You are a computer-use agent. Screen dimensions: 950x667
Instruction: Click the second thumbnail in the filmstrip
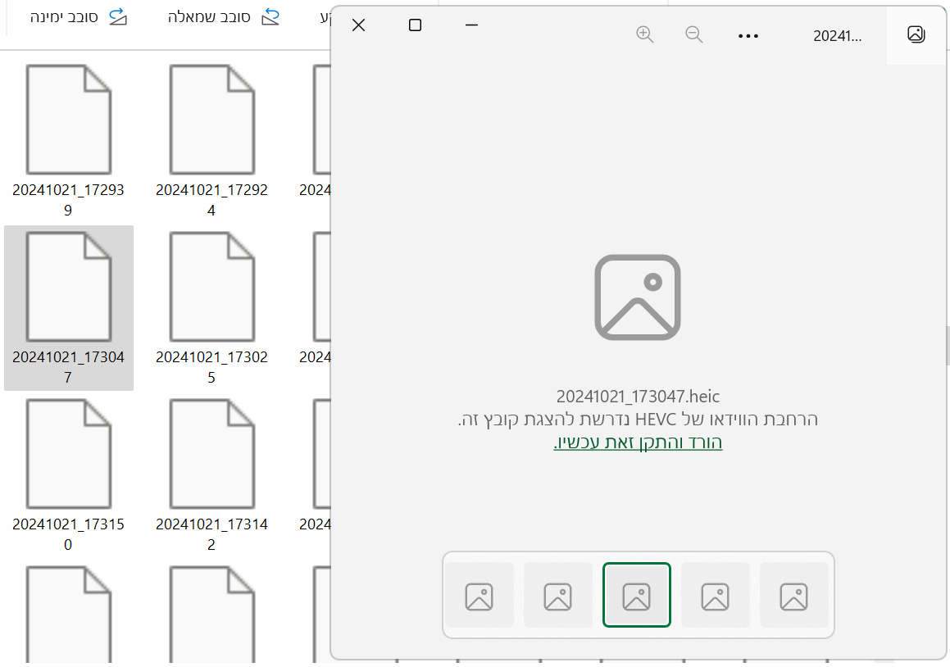click(x=558, y=595)
